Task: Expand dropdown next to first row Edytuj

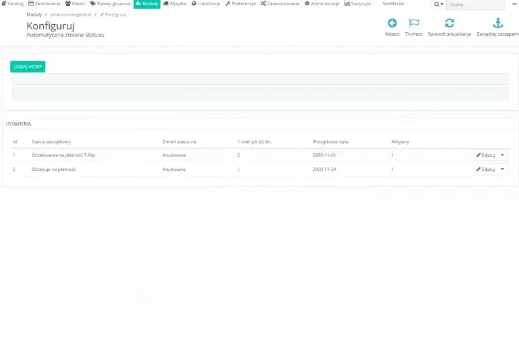Action: [503, 155]
